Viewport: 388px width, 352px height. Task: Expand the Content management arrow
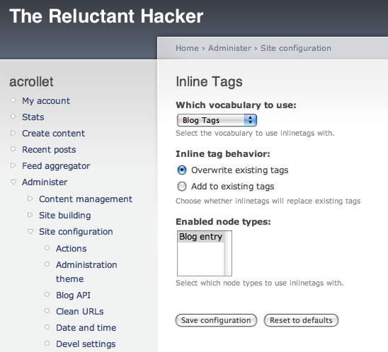[x=30, y=199]
